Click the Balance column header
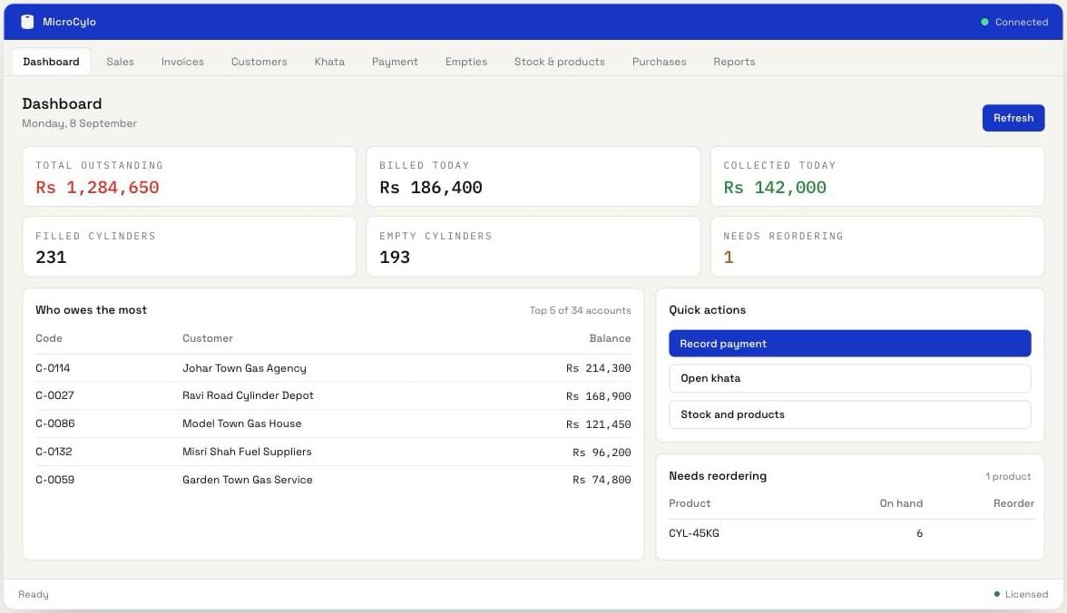 pyautogui.click(x=610, y=338)
